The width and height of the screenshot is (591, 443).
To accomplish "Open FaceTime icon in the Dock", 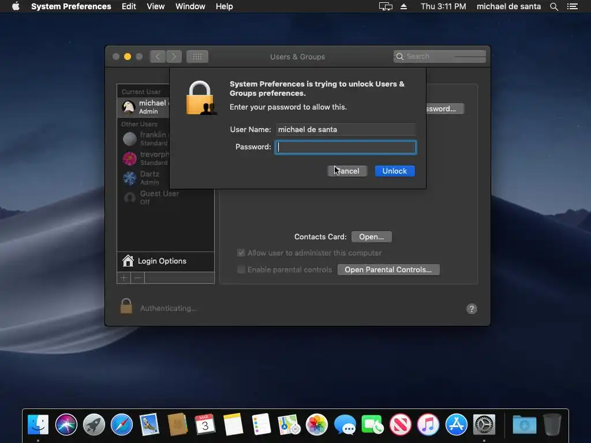I will coord(372,425).
